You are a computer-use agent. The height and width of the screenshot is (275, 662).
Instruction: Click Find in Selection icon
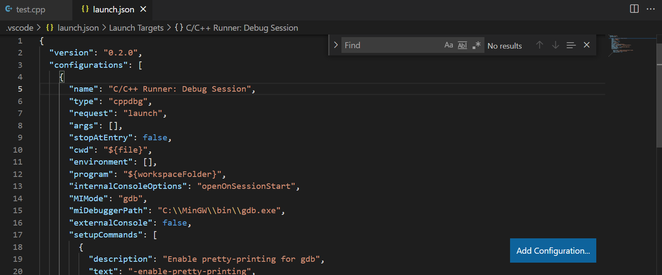tap(571, 45)
